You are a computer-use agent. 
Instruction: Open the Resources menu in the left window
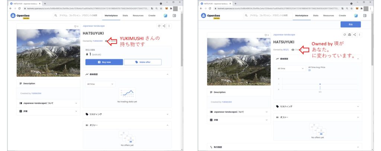point(138,16)
